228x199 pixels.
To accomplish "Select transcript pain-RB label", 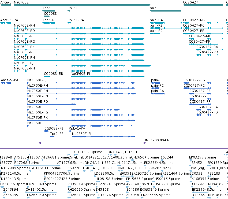I will (x=156, y=25).
